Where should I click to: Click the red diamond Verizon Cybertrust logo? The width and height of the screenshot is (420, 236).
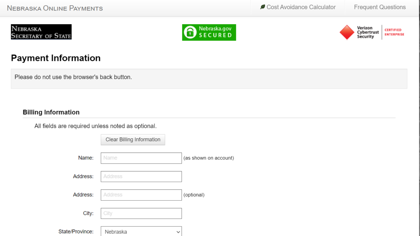347,32
